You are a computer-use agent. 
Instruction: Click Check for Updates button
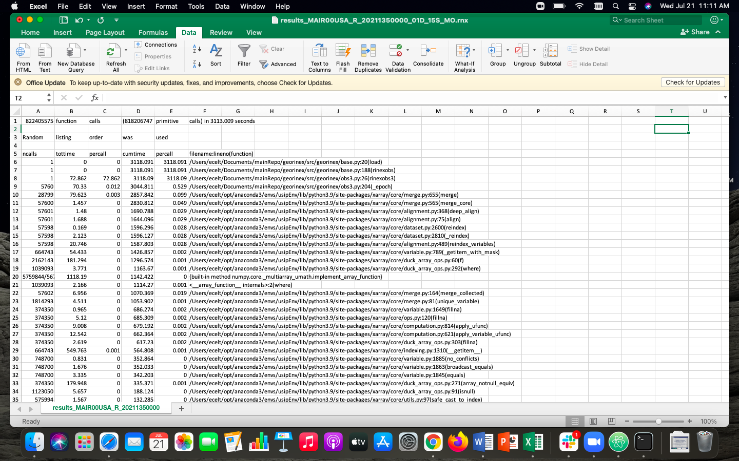point(693,82)
